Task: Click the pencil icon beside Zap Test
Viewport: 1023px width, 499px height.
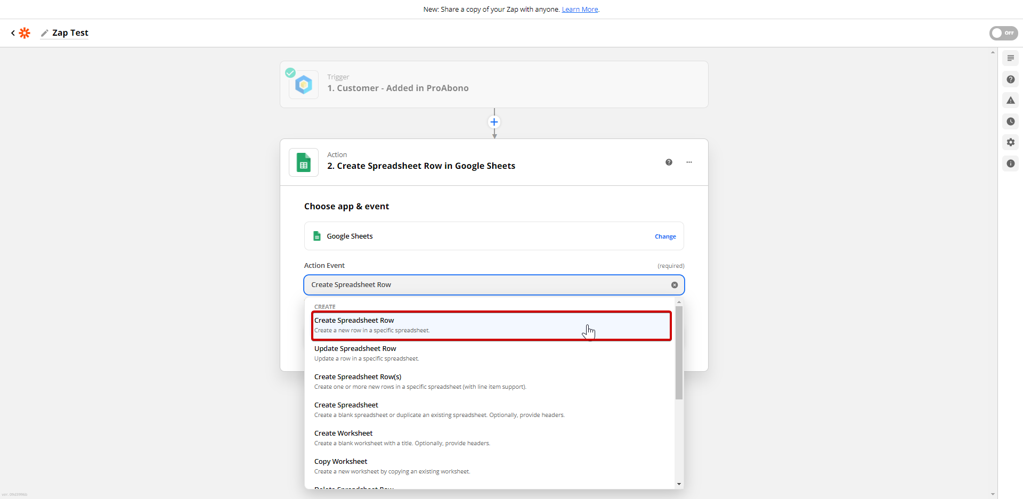Action: (45, 33)
